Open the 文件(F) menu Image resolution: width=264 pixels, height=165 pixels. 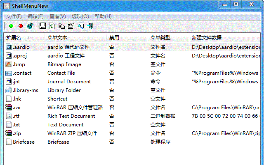point(14,16)
